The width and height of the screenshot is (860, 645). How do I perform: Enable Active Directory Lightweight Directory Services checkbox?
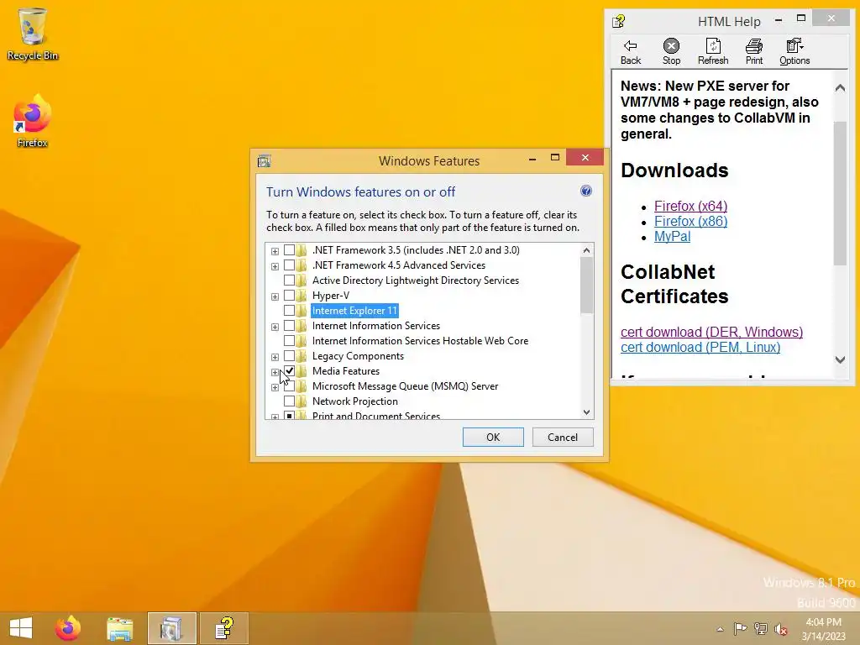[x=289, y=281]
